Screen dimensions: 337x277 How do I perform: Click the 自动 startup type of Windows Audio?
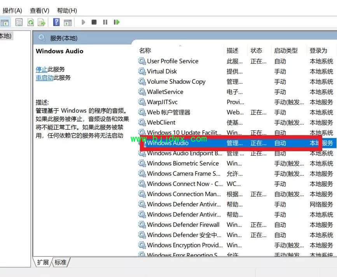click(x=280, y=143)
